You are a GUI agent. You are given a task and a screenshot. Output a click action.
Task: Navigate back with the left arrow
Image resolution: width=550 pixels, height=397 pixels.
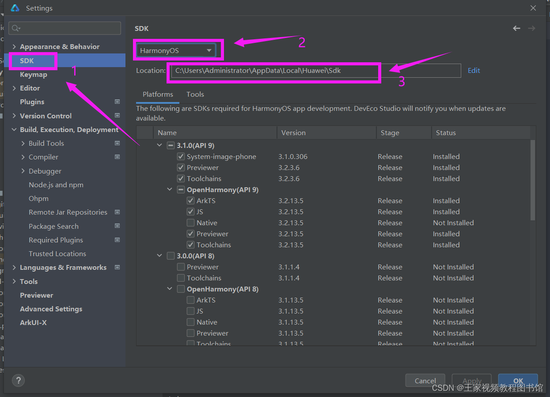(516, 28)
